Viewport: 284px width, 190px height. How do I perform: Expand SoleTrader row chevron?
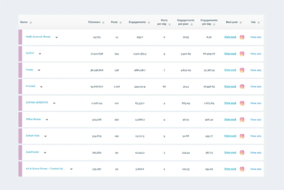[45, 153]
